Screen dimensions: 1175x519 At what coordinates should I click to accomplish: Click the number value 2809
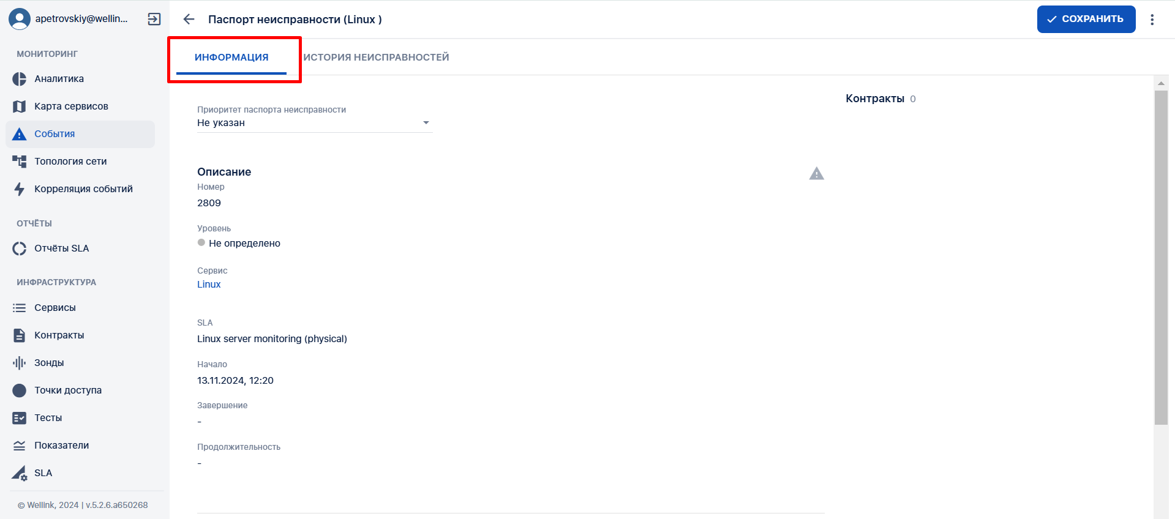(209, 203)
